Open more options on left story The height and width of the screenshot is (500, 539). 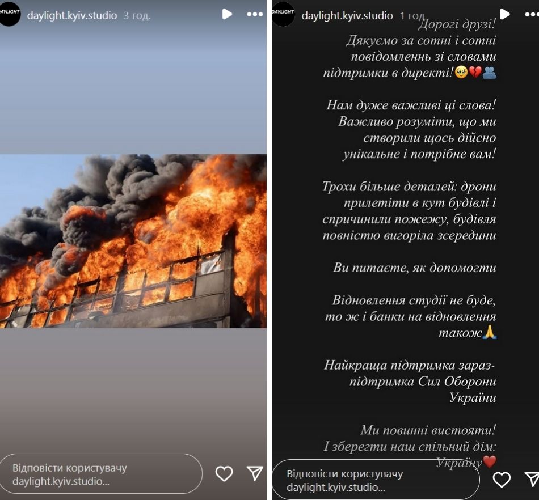pyautogui.click(x=255, y=14)
